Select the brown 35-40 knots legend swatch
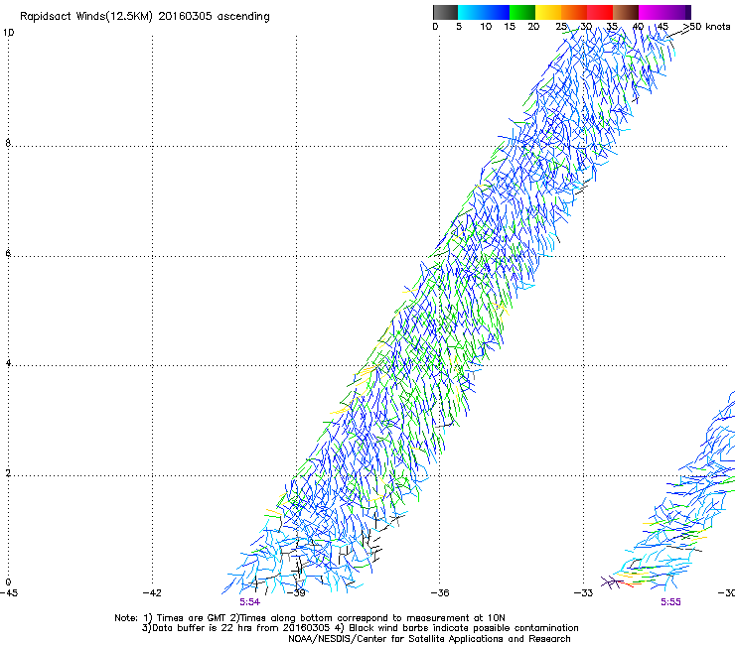735x645 pixels. (626, 12)
